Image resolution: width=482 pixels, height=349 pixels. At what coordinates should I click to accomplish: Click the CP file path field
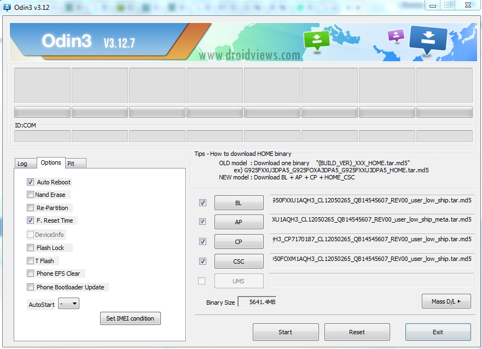pos(371,241)
